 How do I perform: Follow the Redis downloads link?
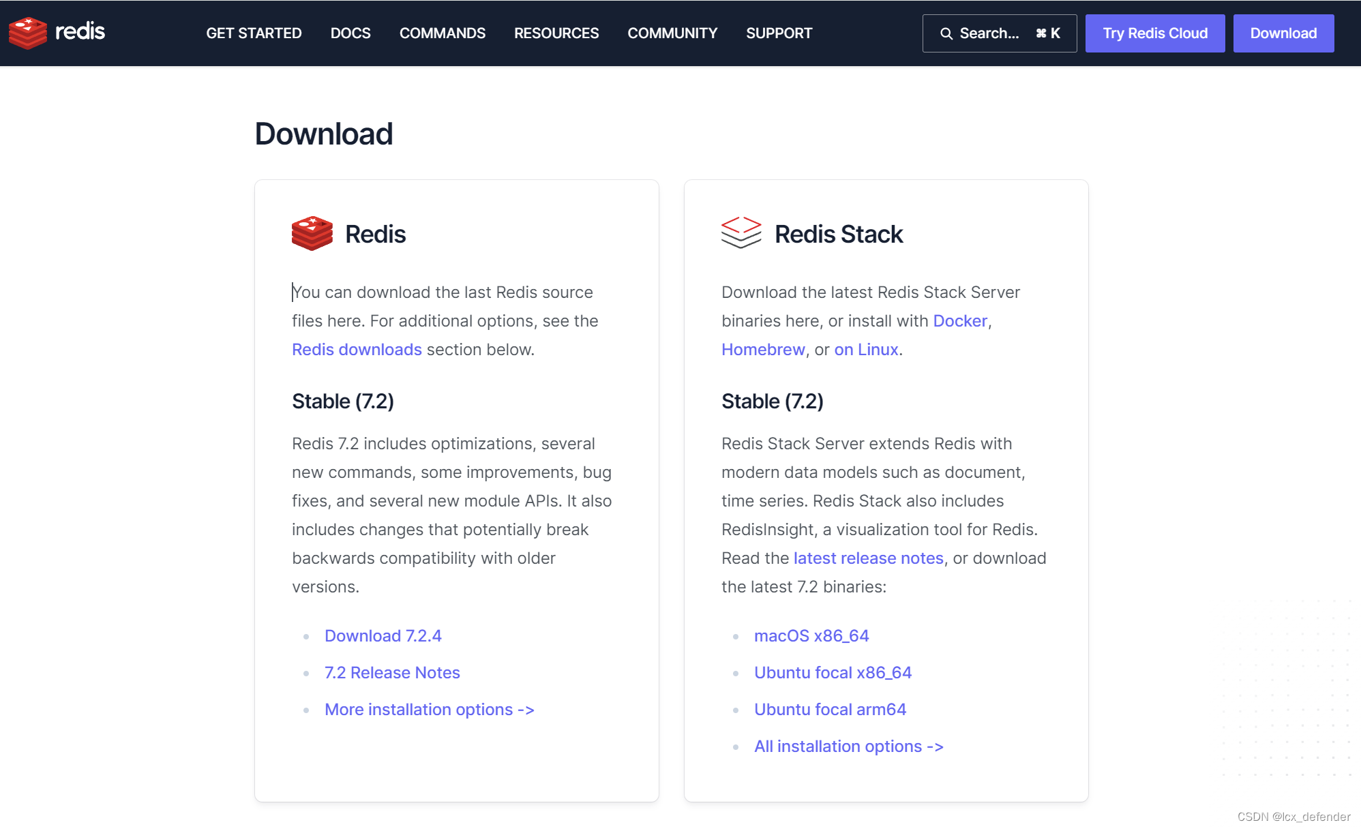[357, 349]
